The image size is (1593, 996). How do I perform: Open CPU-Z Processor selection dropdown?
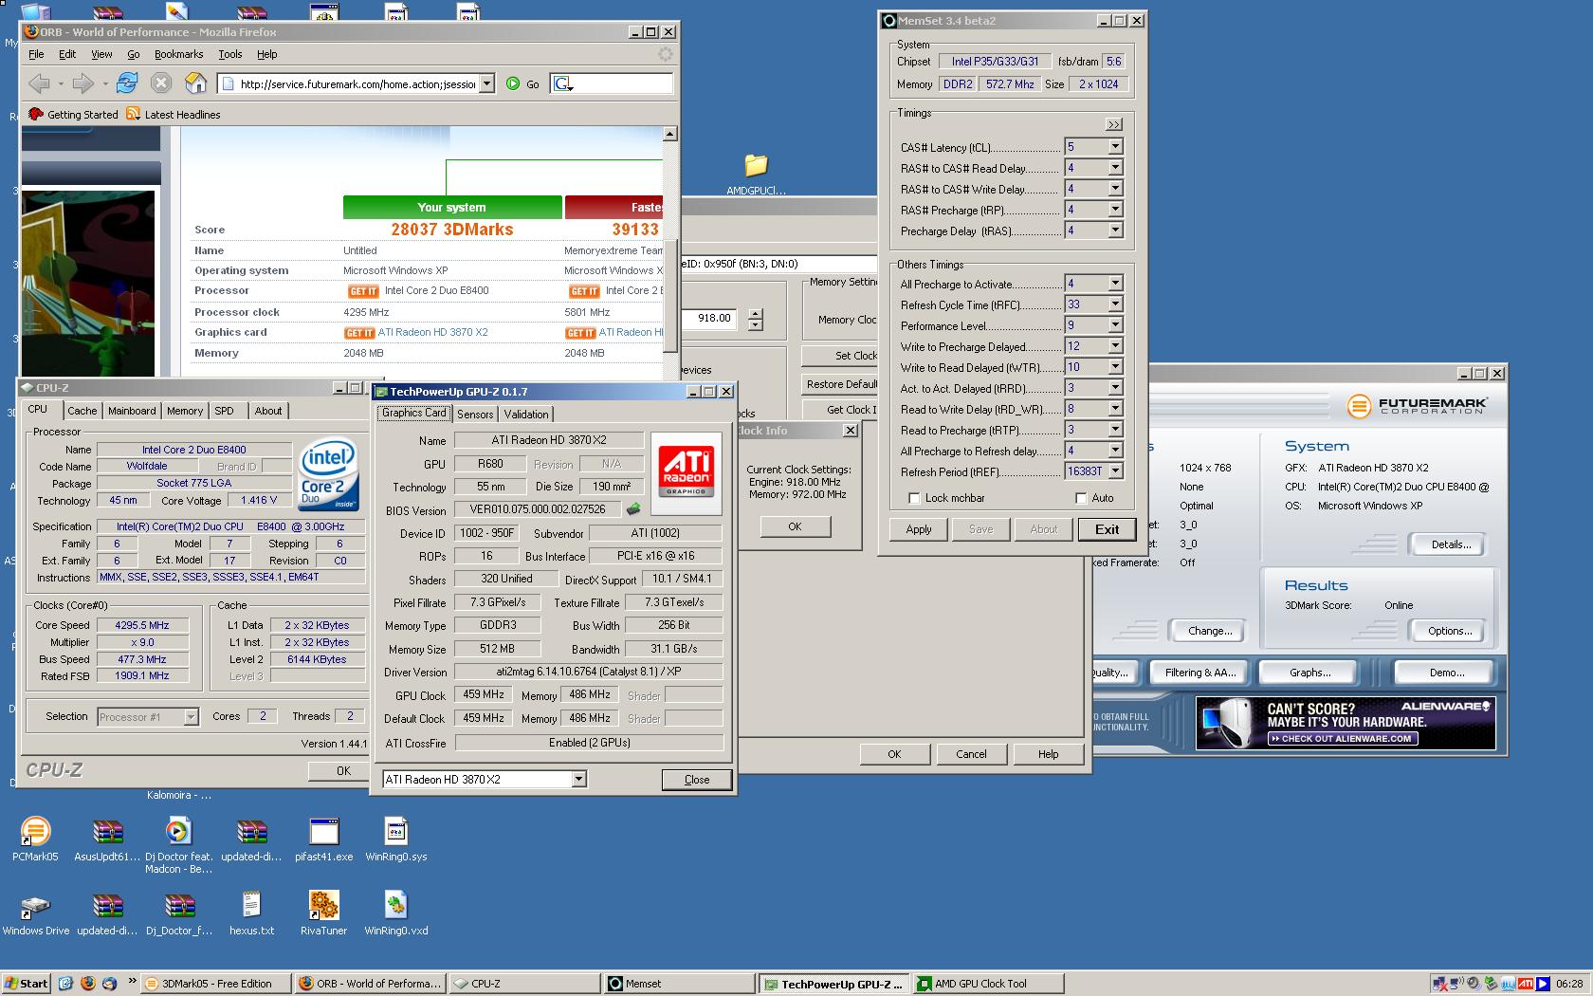coord(191,717)
